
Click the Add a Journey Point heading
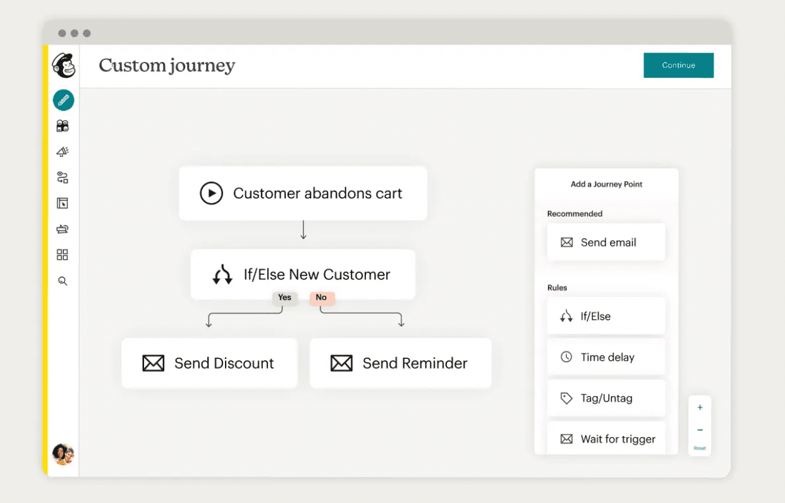(606, 185)
